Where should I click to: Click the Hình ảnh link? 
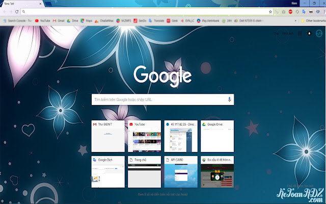(x=288, y=33)
